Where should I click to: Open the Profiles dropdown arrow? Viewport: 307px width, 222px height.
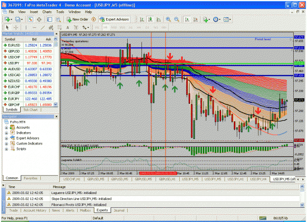coord(22,20)
